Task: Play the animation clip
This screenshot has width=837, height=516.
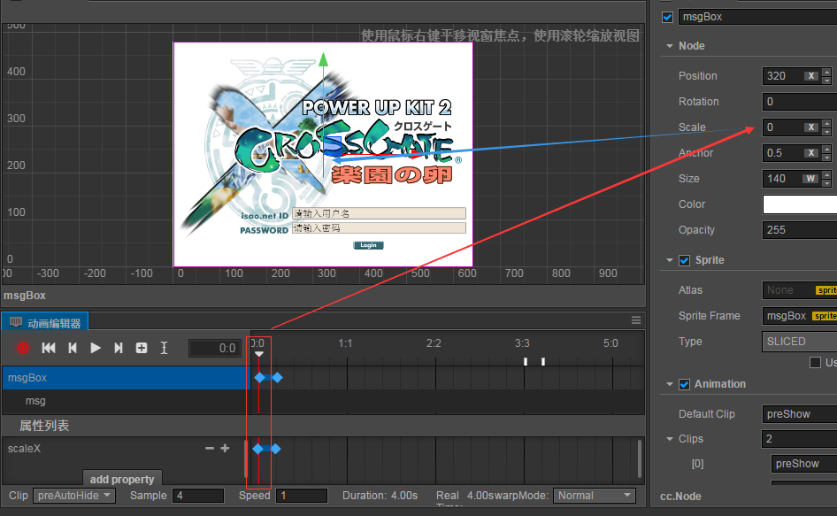Action: (x=96, y=348)
